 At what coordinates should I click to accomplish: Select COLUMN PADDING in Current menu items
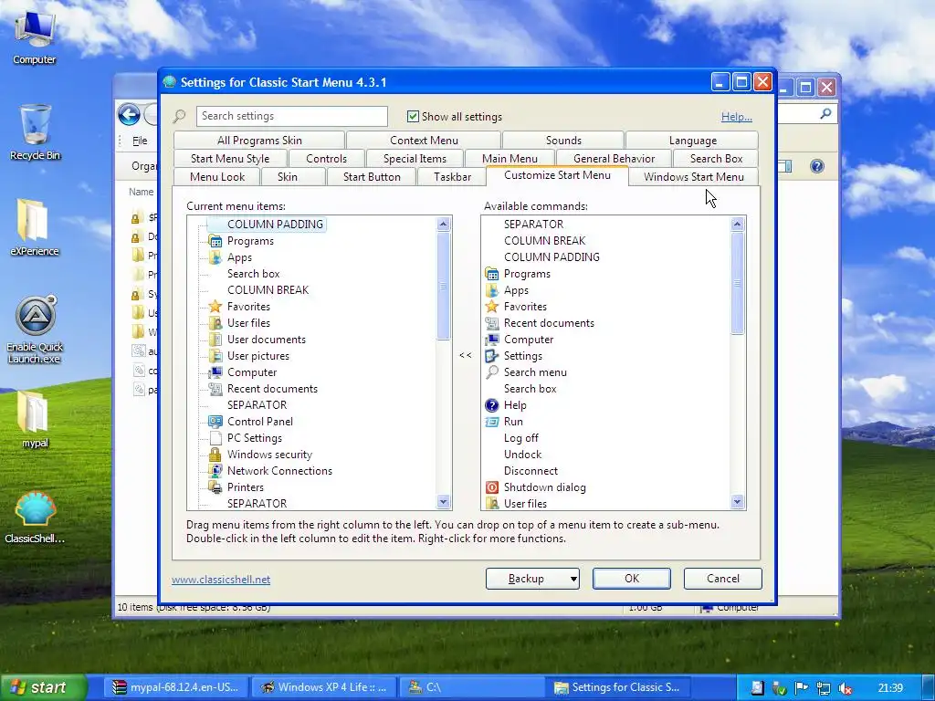pyautogui.click(x=275, y=225)
